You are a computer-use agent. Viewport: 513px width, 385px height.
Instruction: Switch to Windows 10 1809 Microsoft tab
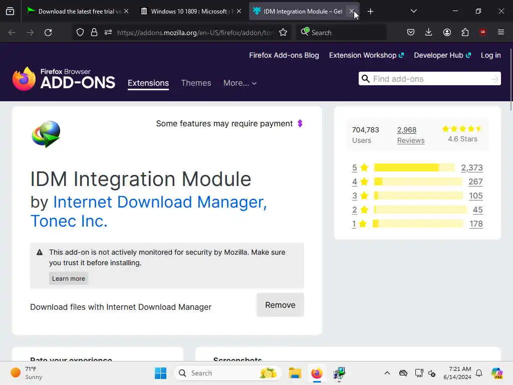[x=191, y=12]
